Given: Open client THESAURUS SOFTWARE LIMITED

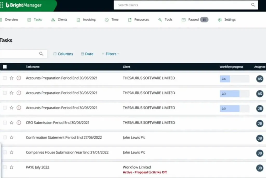Looking at the screenshot, I should pyautogui.click(x=149, y=78).
